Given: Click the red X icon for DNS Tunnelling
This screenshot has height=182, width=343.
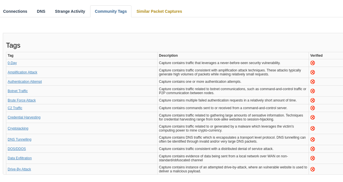Looking at the screenshot, I should 313,139.
